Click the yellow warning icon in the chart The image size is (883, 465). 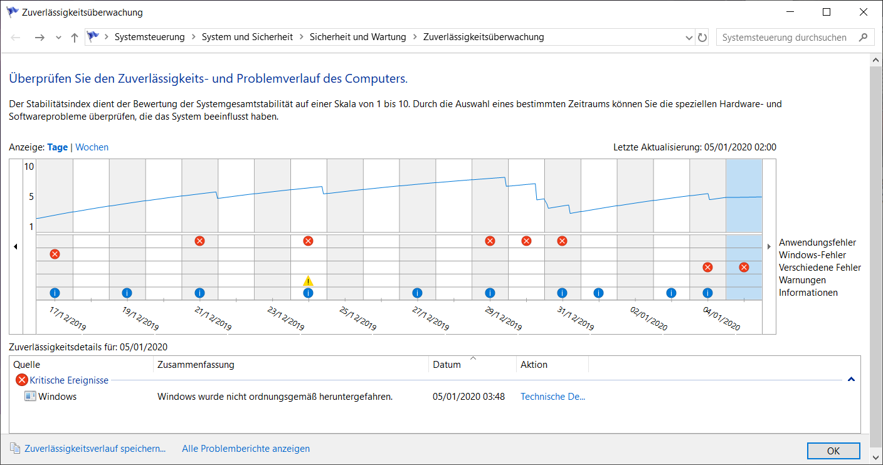308,281
